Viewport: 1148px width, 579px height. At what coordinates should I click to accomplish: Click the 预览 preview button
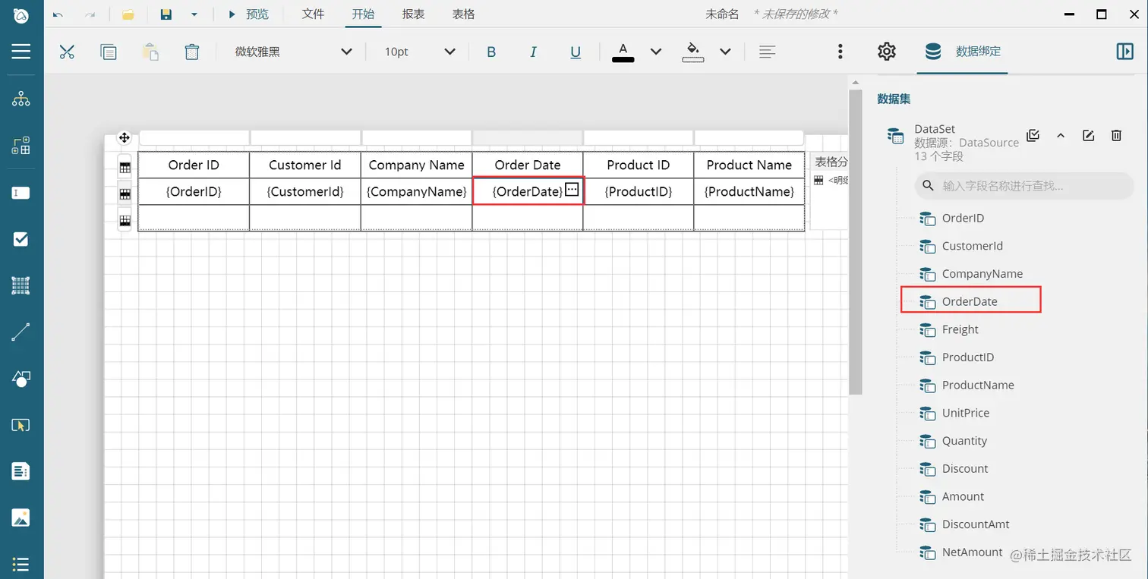[x=248, y=14]
